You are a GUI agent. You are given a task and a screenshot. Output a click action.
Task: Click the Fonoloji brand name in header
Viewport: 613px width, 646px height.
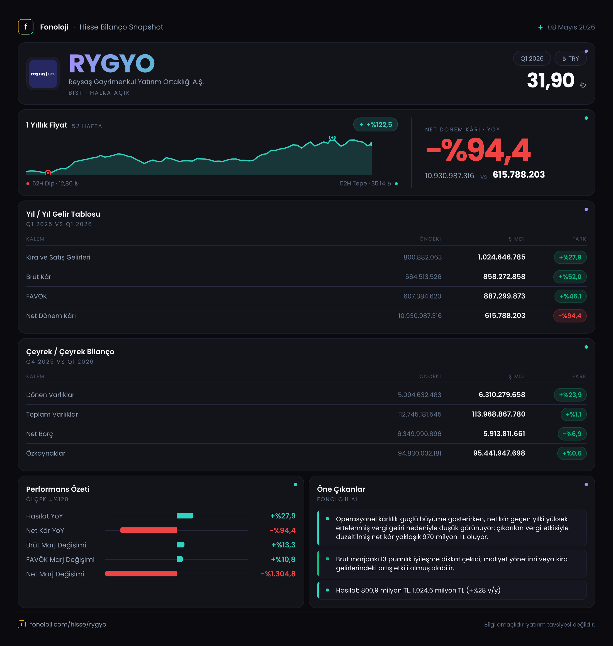pyautogui.click(x=54, y=27)
